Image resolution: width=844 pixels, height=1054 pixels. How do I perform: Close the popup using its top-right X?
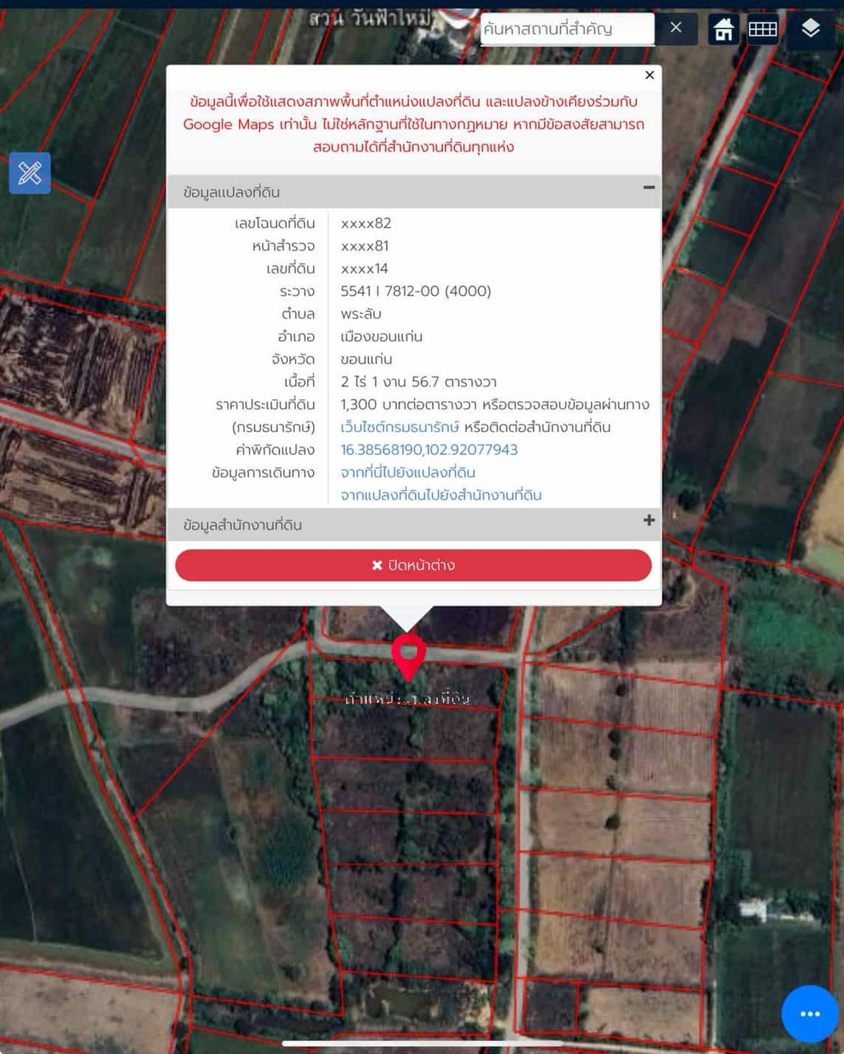point(649,75)
